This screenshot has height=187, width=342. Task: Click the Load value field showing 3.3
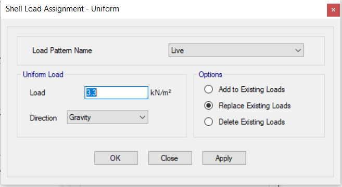click(116, 93)
